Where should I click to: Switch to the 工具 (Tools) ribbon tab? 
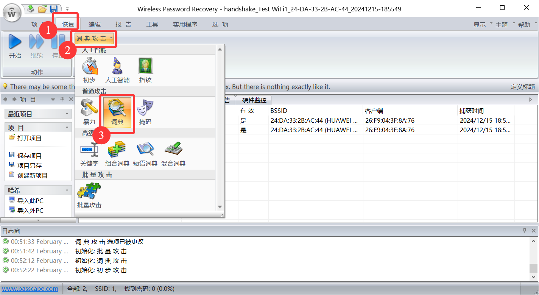(152, 24)
